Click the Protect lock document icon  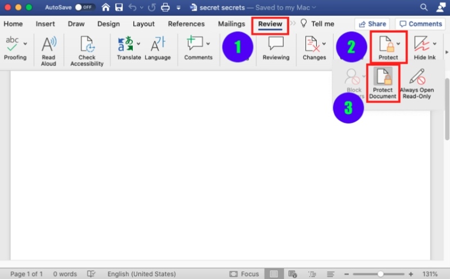(386, 44)
